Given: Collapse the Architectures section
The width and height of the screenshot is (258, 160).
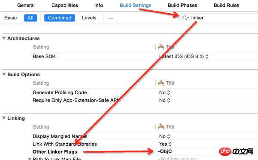Looking at the screenshot, I should coord(4,38).
